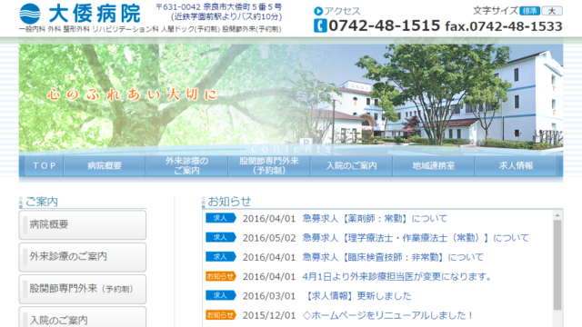Image resolution: width=582 pixels, height=327 pixels.
Task: Click the アクセス arrow icon
Action: (x=318, y=11)
